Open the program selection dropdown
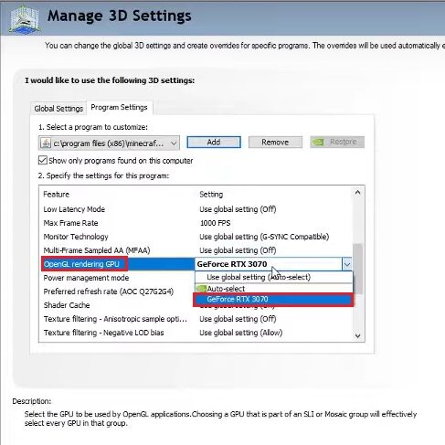445x445 pixels. [109, 143]
